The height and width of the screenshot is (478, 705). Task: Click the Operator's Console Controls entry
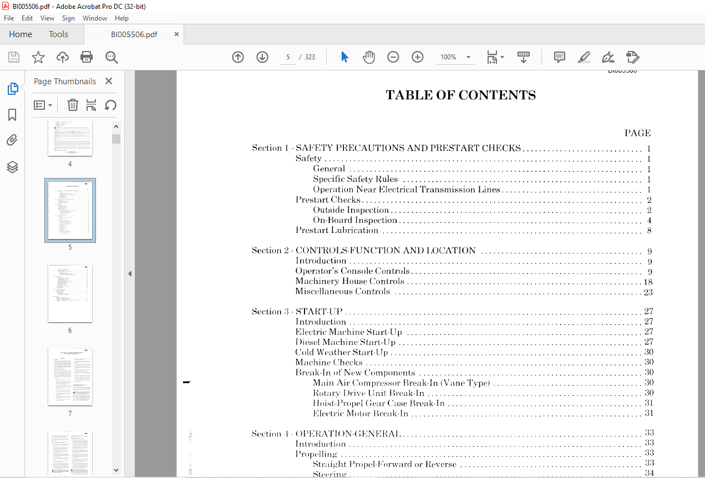pos(353,271)
